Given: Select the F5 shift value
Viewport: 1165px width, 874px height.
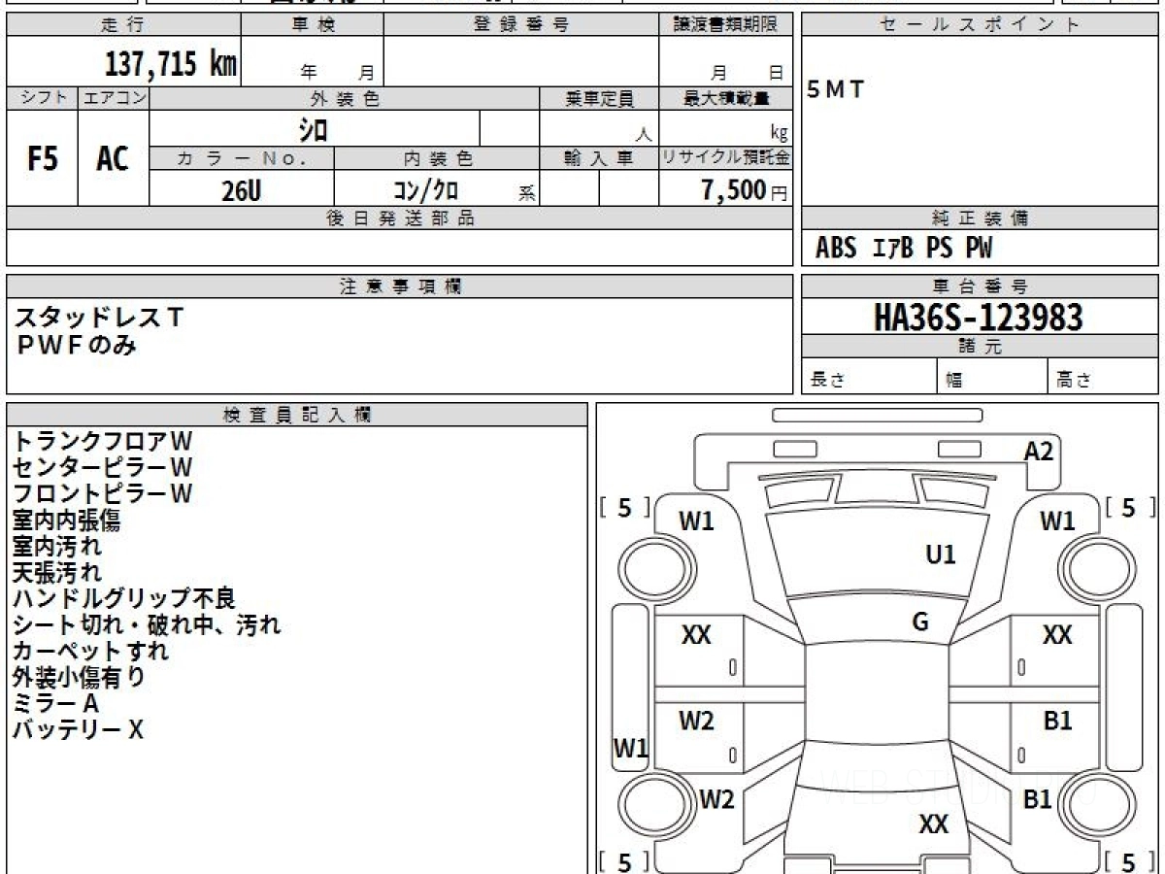Looking at the screenshot, I should (42, 159).
